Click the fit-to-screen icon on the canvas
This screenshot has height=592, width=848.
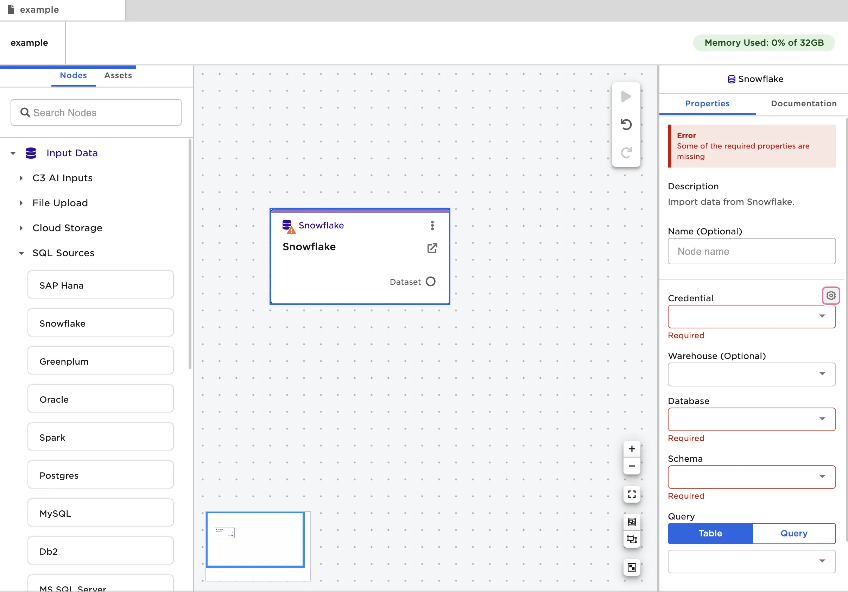tap(632, 494)
